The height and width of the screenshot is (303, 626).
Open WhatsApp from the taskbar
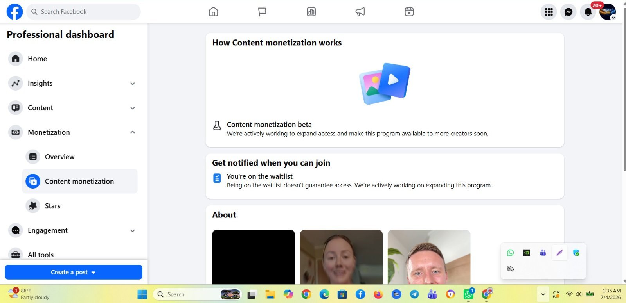[468, 294]
